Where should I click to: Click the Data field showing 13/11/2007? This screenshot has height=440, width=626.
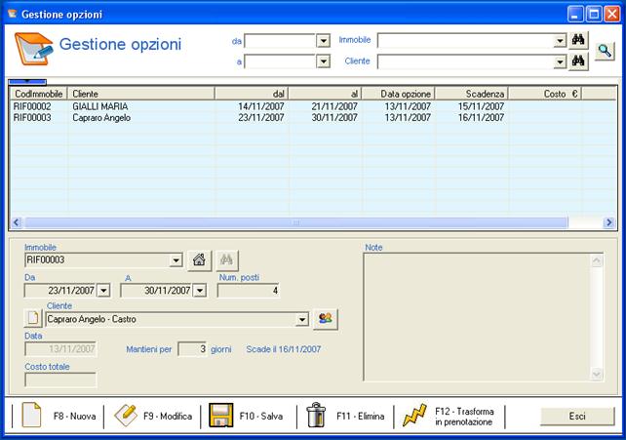tap(60, 349)
